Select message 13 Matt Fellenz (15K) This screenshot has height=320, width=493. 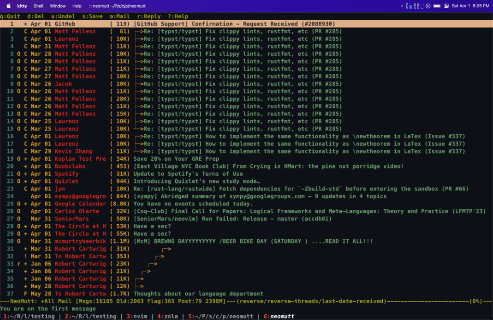246,114
